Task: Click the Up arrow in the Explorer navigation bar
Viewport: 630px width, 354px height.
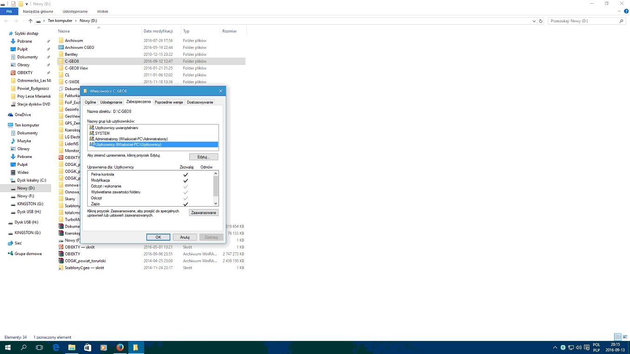Action: (x=31, y=21)
